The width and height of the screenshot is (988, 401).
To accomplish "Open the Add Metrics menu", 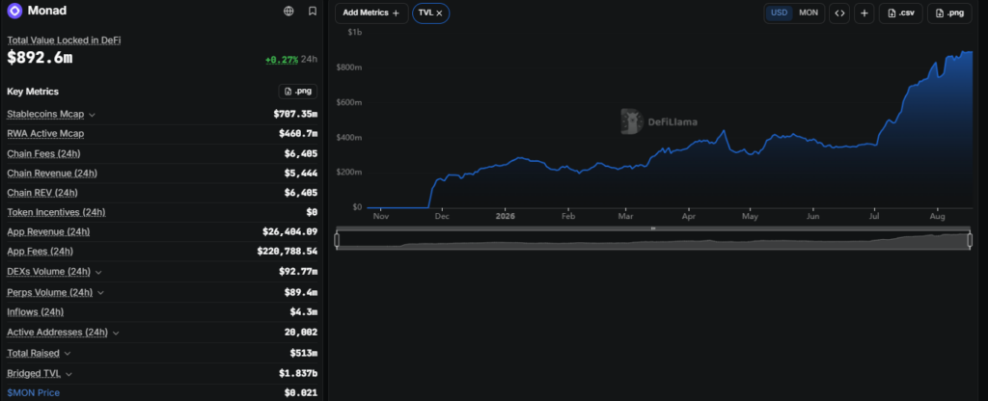I will [371, 13].
